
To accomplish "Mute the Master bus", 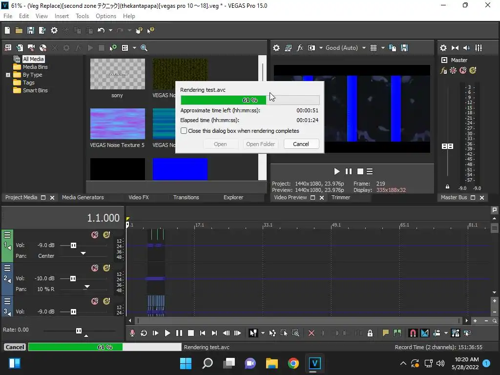I will pos(463,70).
